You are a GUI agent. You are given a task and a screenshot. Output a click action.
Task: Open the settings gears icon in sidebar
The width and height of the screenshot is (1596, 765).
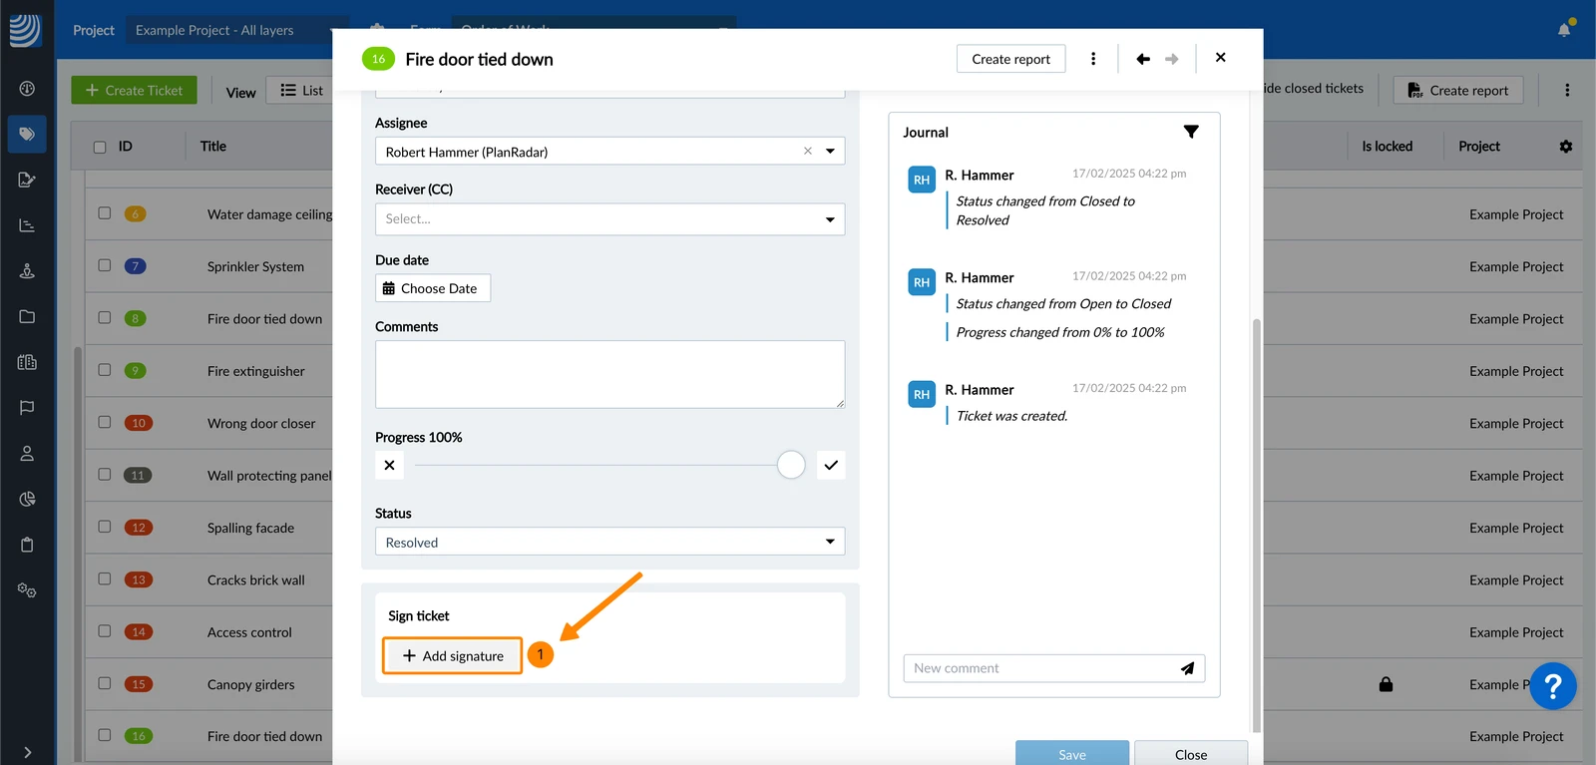coord(27,590)
